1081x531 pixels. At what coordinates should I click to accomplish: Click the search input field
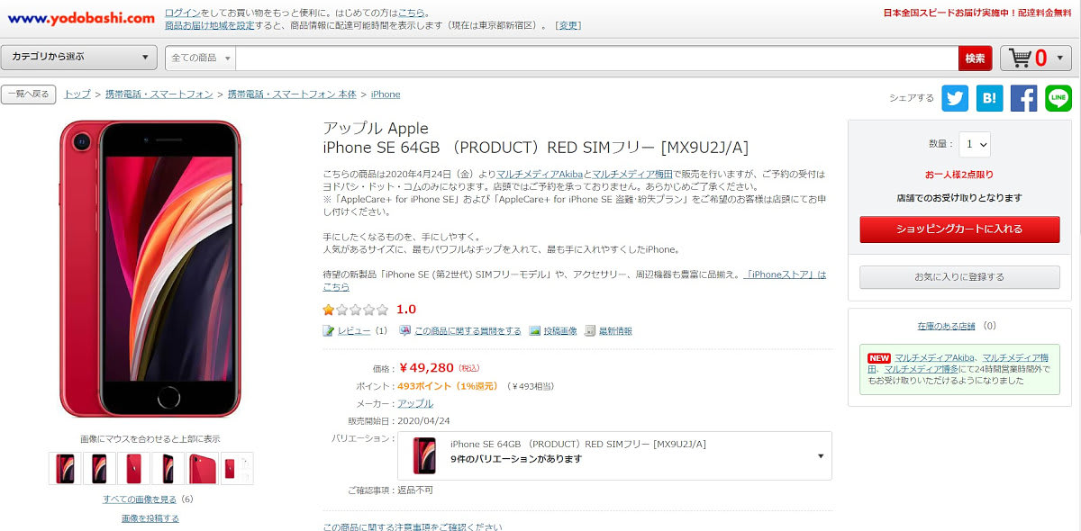[596, 58]
